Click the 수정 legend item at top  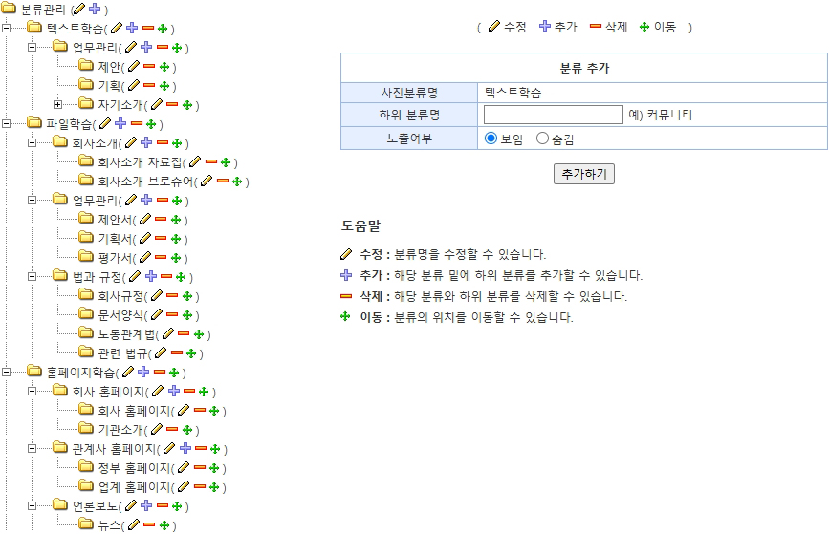tap(507, 27)
